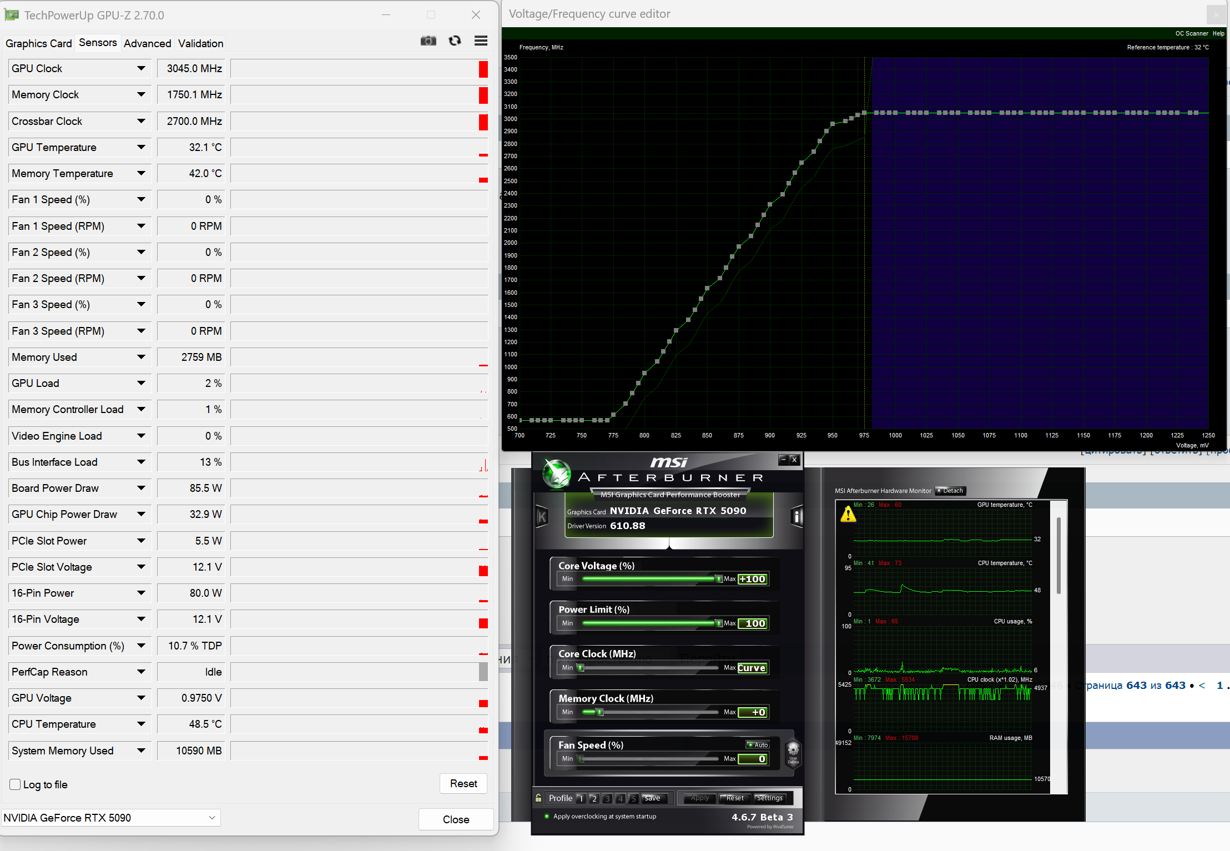Expand the GPU Voltage sensor dropdown
The height and width of the screenshot is (851, 1230).
(x=141, y=698)
